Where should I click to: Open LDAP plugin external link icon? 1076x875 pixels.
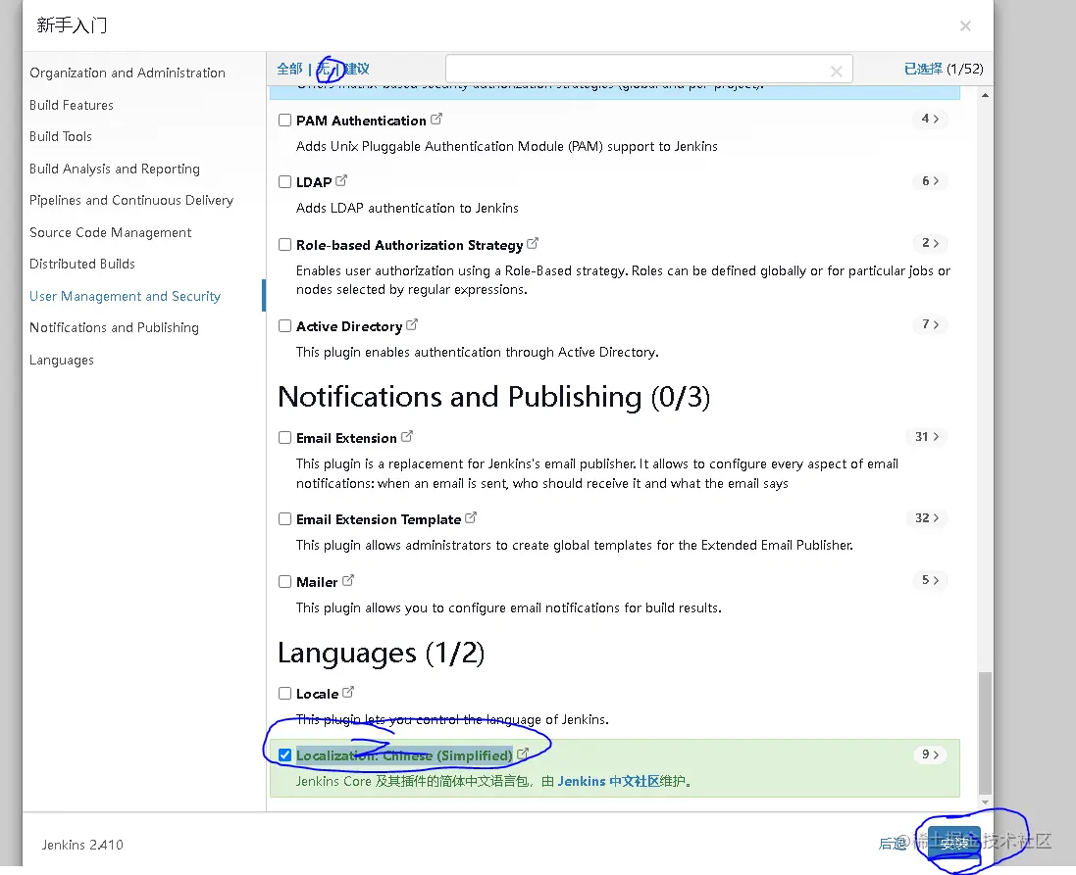coord(341,181)
